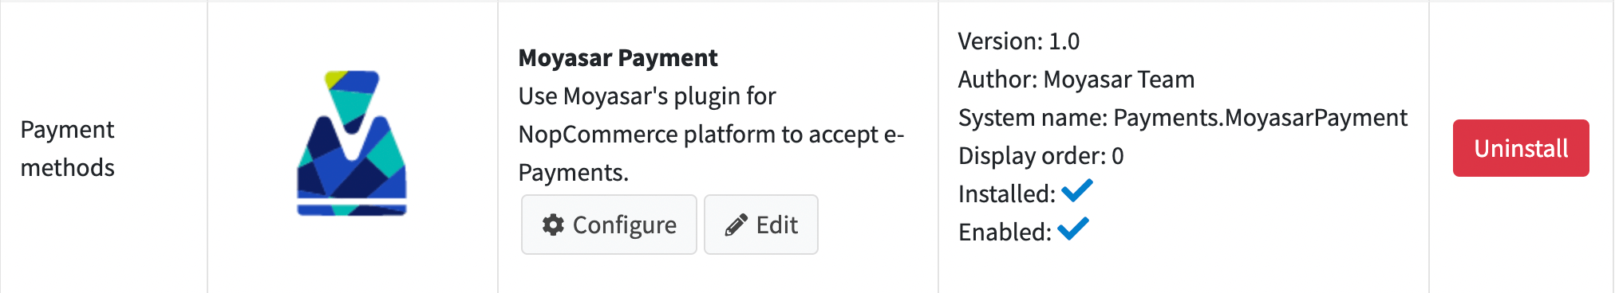Click the System name: label text
The height and width of the screenshot is (293, 1615).
1033,118
